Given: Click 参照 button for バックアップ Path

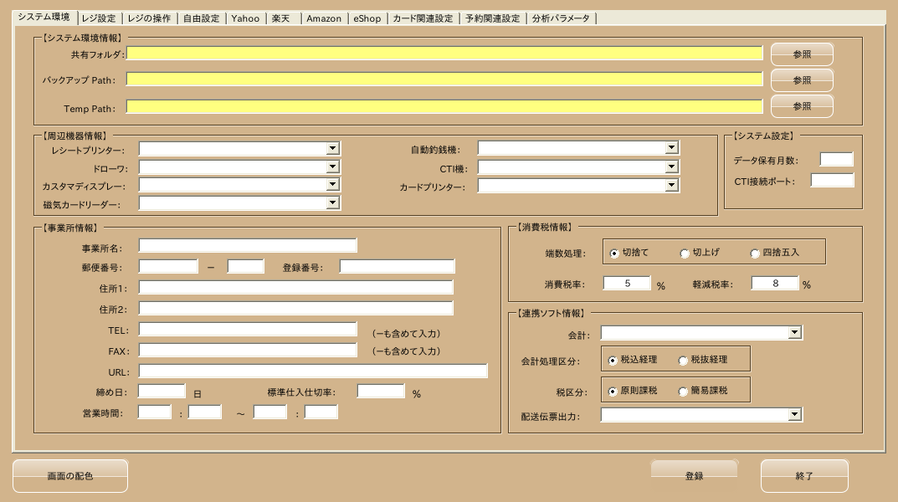Looking at the screenshot, I should coord(802,80).
